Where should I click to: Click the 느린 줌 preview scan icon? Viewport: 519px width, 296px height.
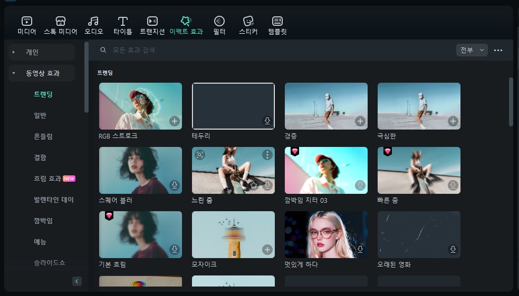pyautogui.click(x=200, y=155)
